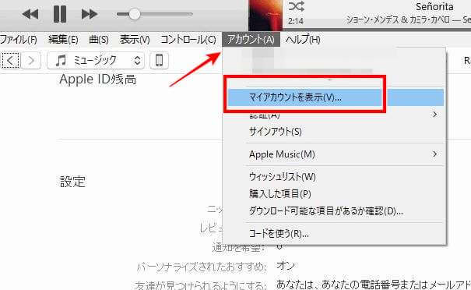This screenshot has height=290, width=471.
Task: Toggle the shuffle icon
Action: [296, 6]
